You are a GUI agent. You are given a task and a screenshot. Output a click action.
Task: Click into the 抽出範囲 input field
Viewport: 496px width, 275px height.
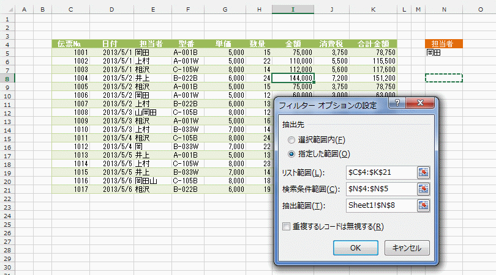pos(380,205)
